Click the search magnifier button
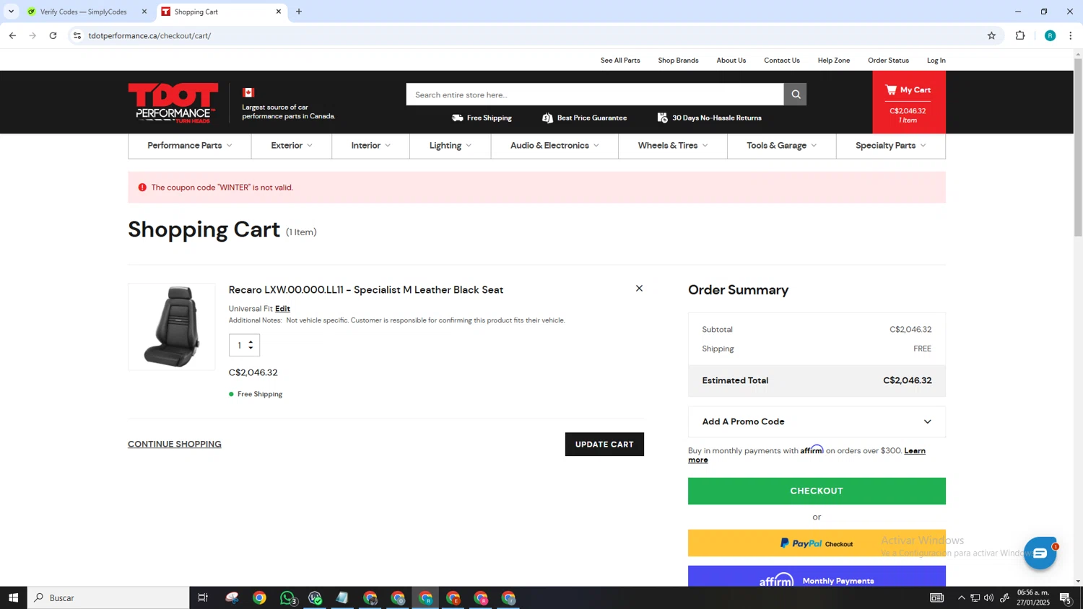 coord(795,95)
